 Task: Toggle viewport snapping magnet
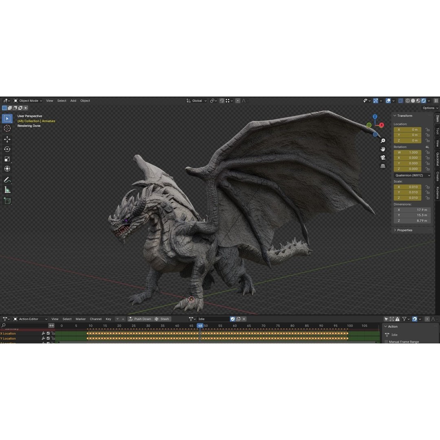(222, 101)
